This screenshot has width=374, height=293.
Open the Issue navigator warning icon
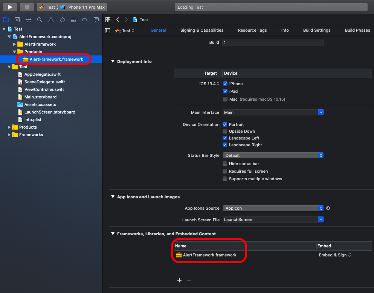point(51,20)
